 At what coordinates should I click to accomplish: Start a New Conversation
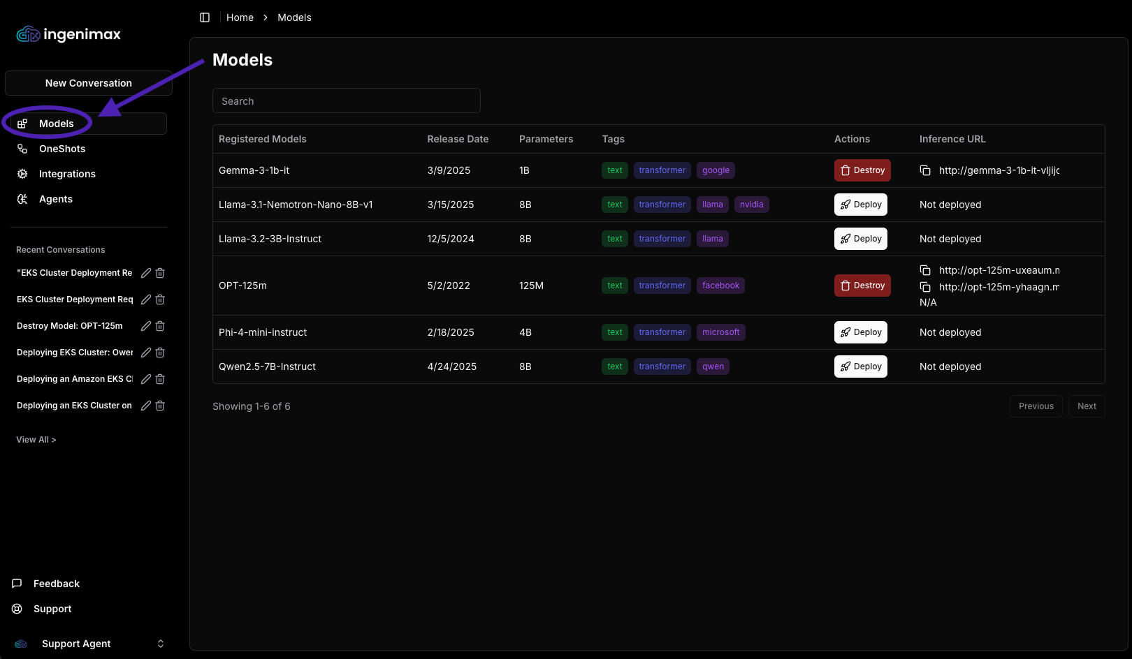[x=89, y=83]
